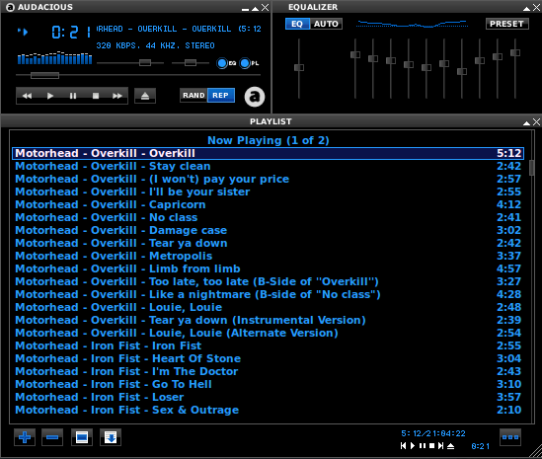
Task: Open Audacious main menu icon in titlebar
Action: [11, 7]
